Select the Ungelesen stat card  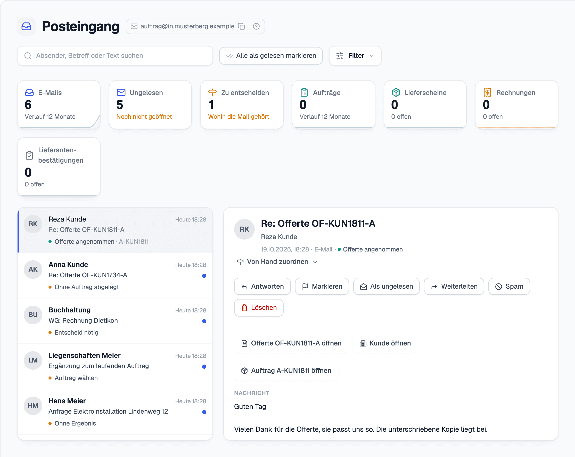pyautogui.click(x=150, y=104)
